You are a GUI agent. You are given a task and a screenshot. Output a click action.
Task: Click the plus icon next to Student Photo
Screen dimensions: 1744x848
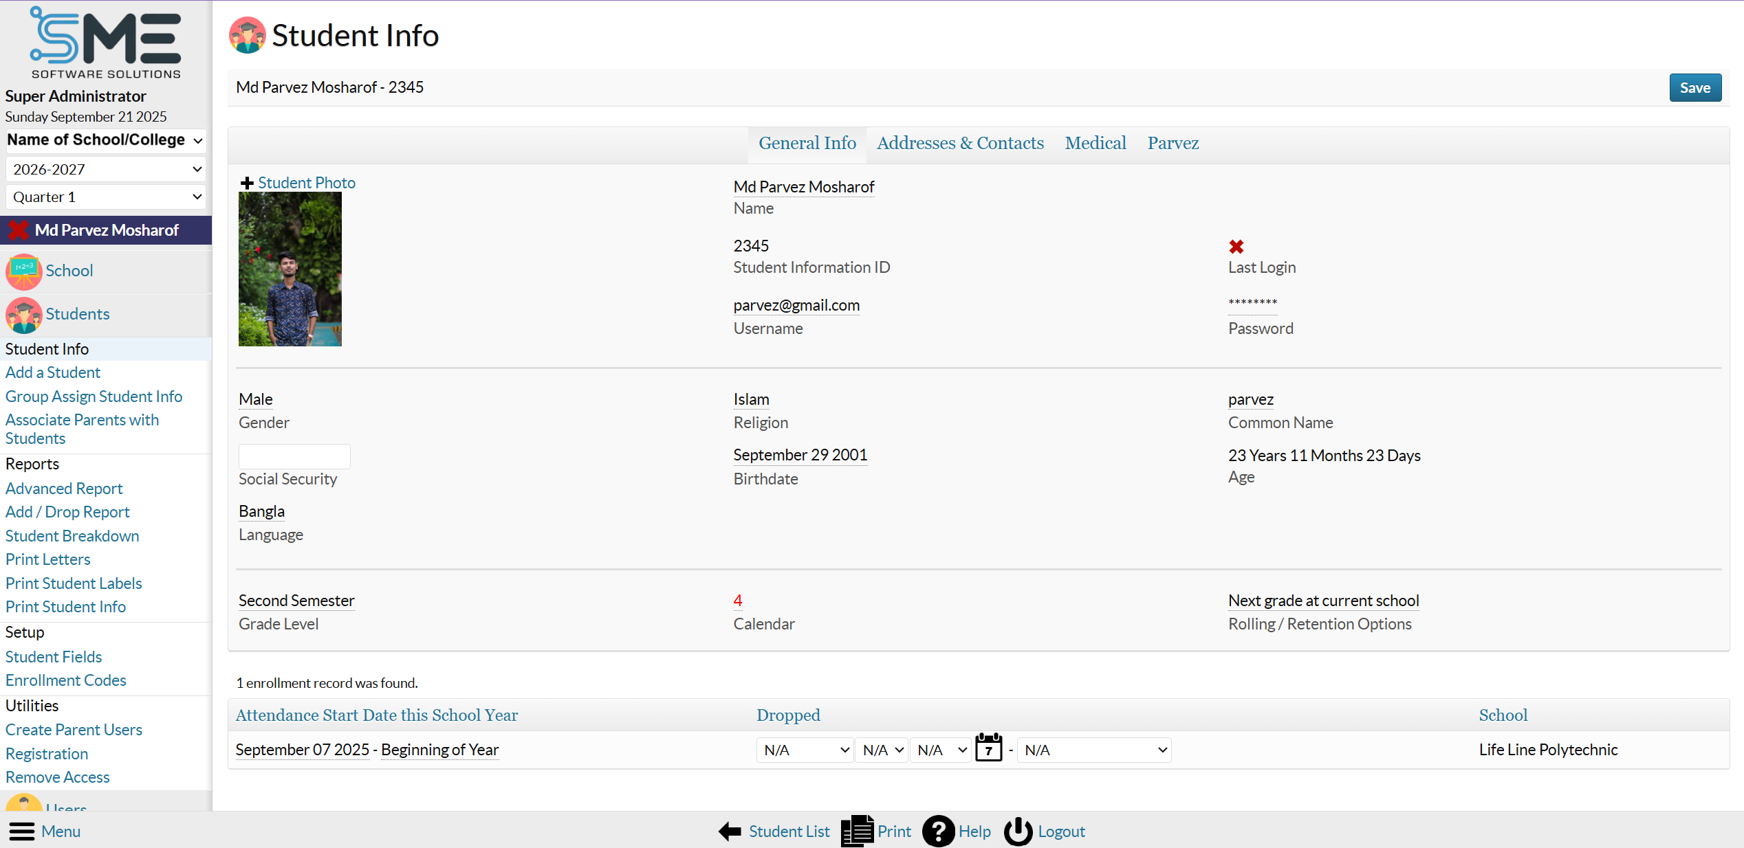tap(247, 183)
